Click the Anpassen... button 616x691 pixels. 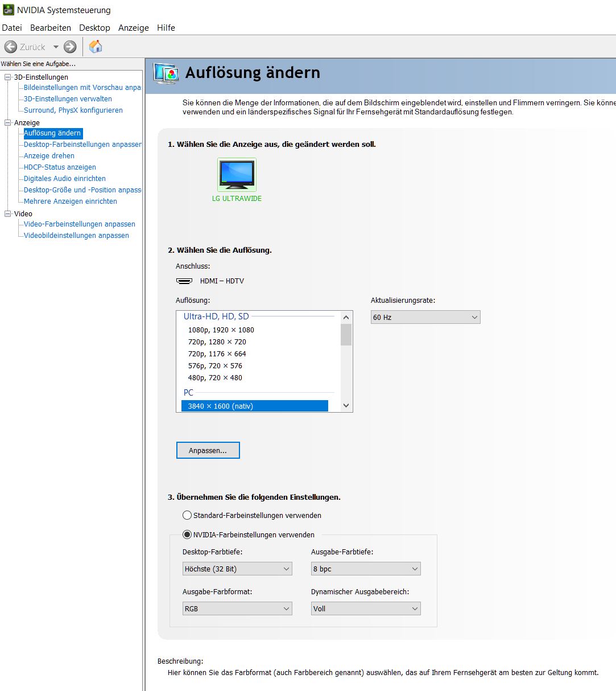pos(208,450)
